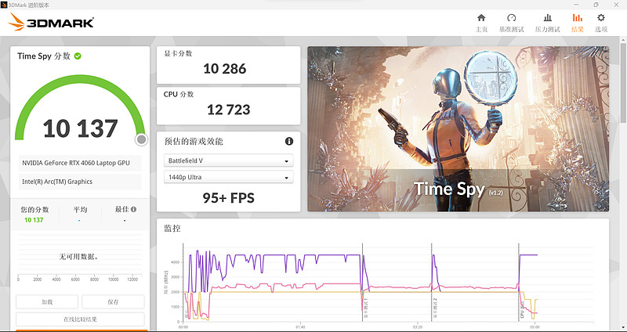Image resolution: width=627 pixels, height=332 pixels.
Task: Click the green validation check next to Time Spy score
Action: 78,56
